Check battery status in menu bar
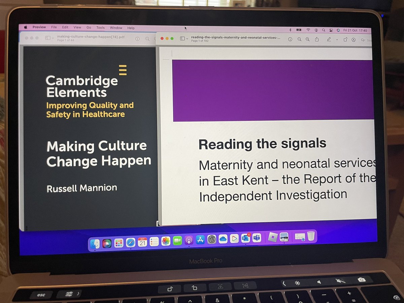Viewport: 404px width, 303px height. (299, 30)
